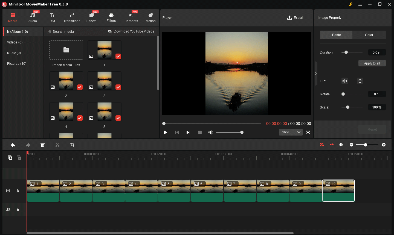Click the Search media field

click(63, 32)
